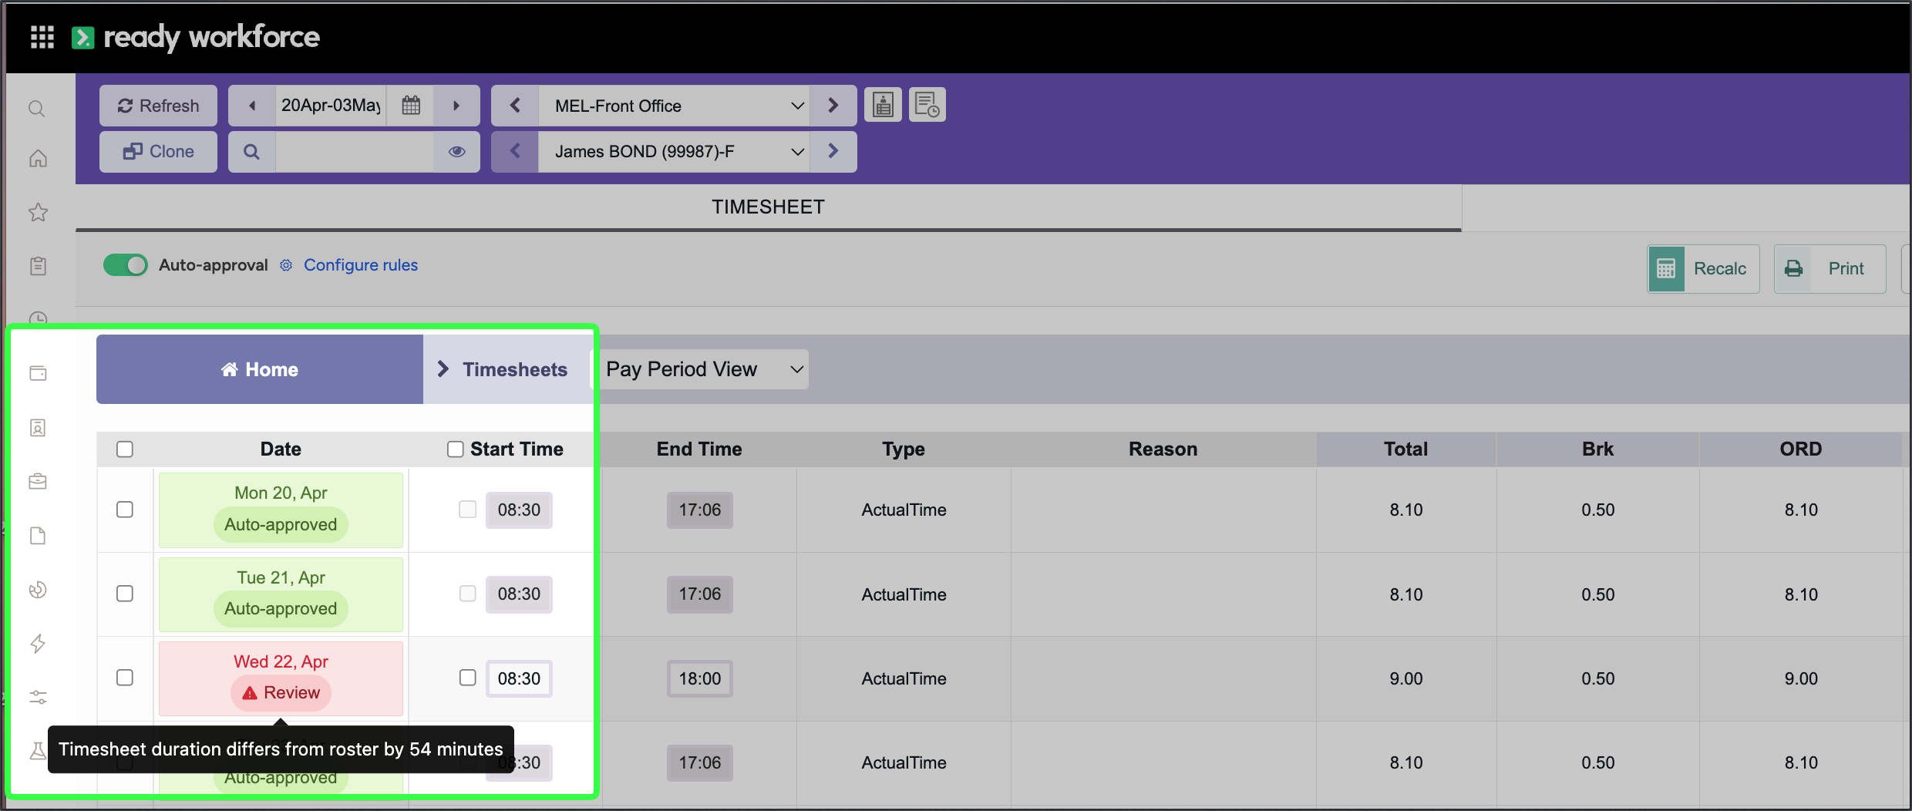Image resolution: width=1912 pixels, height=811 pixels.
Task: Edit the Wed 22 end time 18:00 field
Action: point(700,678)
